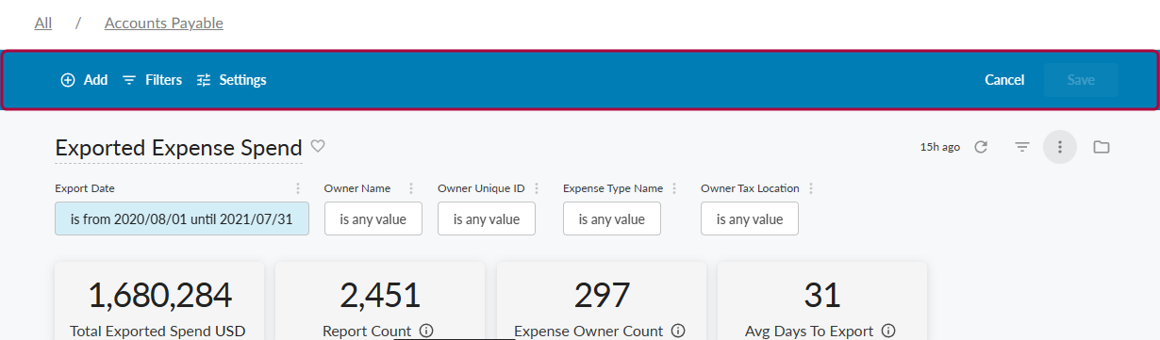
Task: Expand Owner Name 'is any value' filter
Action: coord(373,219)
